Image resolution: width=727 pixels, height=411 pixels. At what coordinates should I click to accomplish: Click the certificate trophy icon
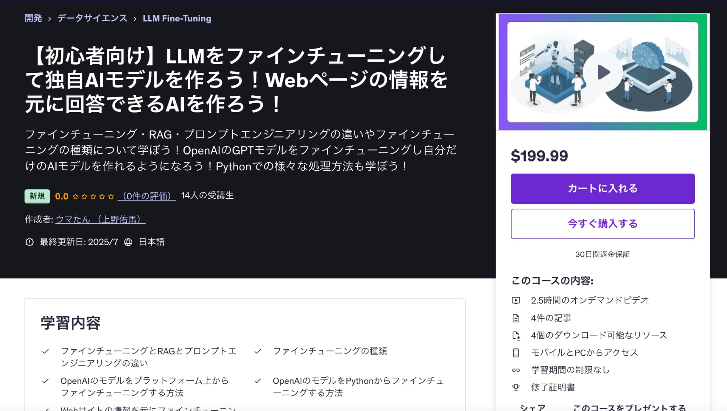click(516, 388)
